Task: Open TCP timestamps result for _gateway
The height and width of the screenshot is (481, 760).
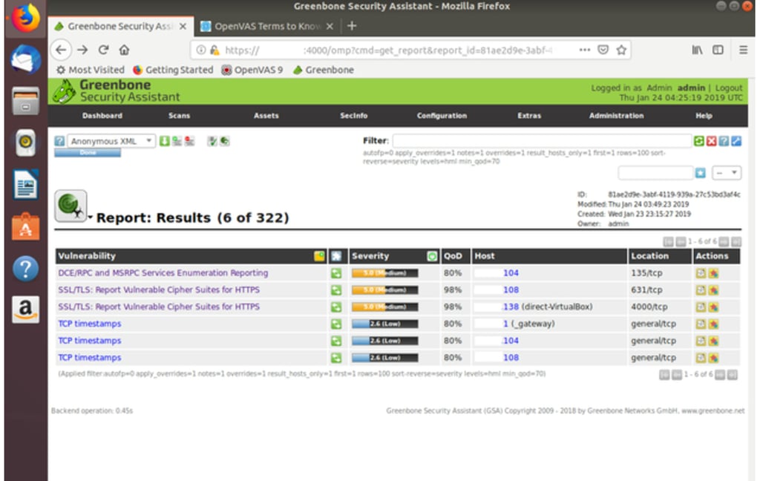Action: pyautogui.click(x=90, y=324)
